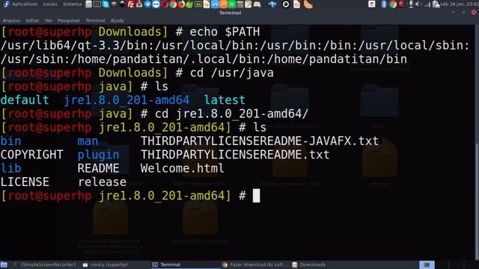Open the Locais panel menu
The width and height of the screenshot is (479, 269).
point(50,4)
